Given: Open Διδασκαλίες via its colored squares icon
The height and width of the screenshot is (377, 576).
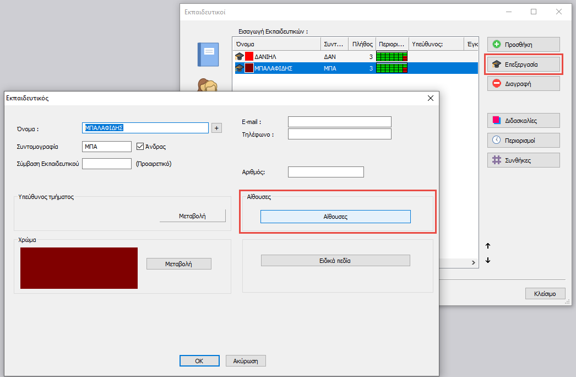Looking at the screenshot, I should [x=497, y=120].
